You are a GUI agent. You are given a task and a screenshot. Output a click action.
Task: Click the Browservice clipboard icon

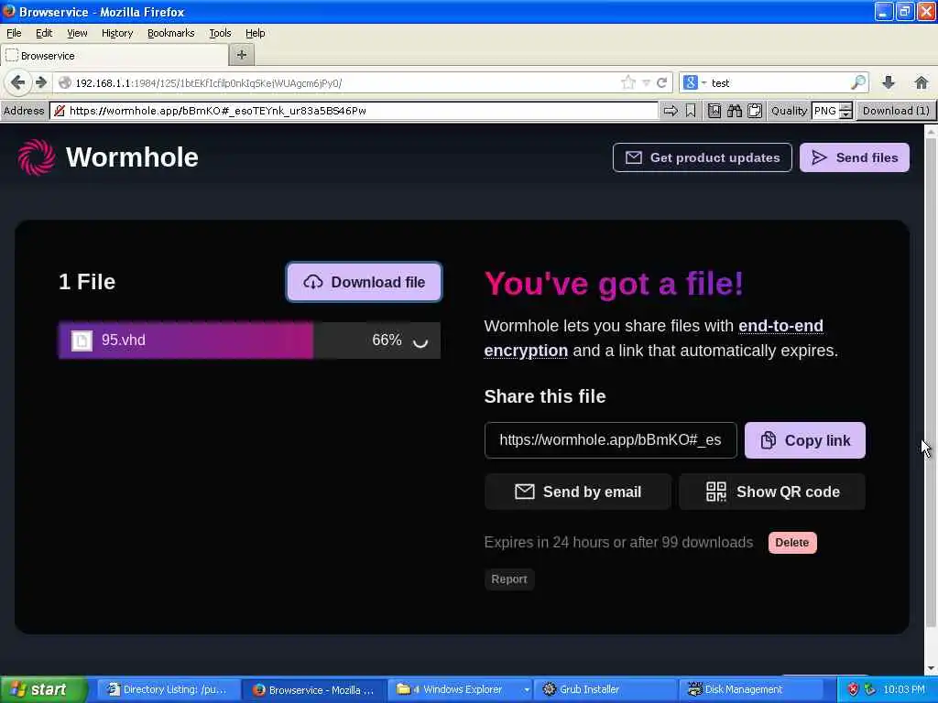click(755, 111)
